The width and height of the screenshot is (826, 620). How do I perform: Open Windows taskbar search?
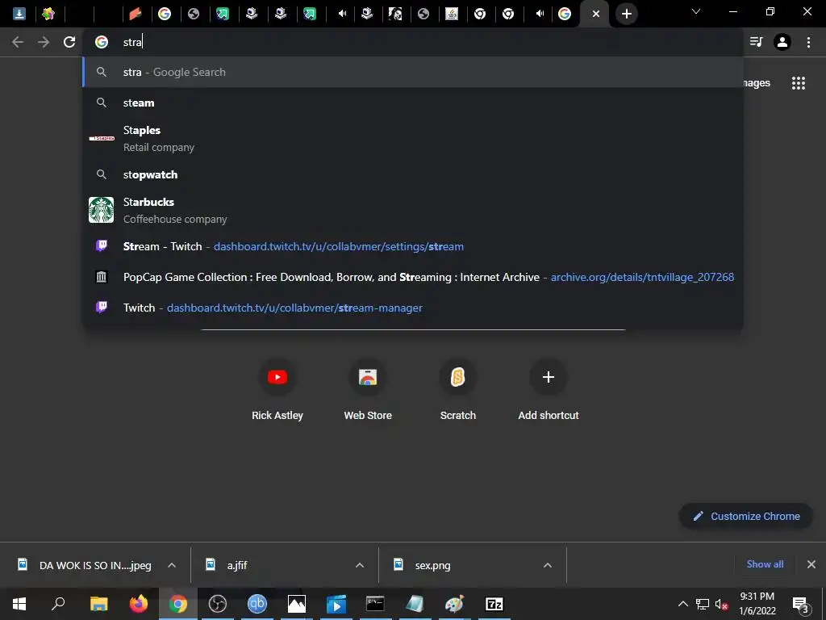58,604
